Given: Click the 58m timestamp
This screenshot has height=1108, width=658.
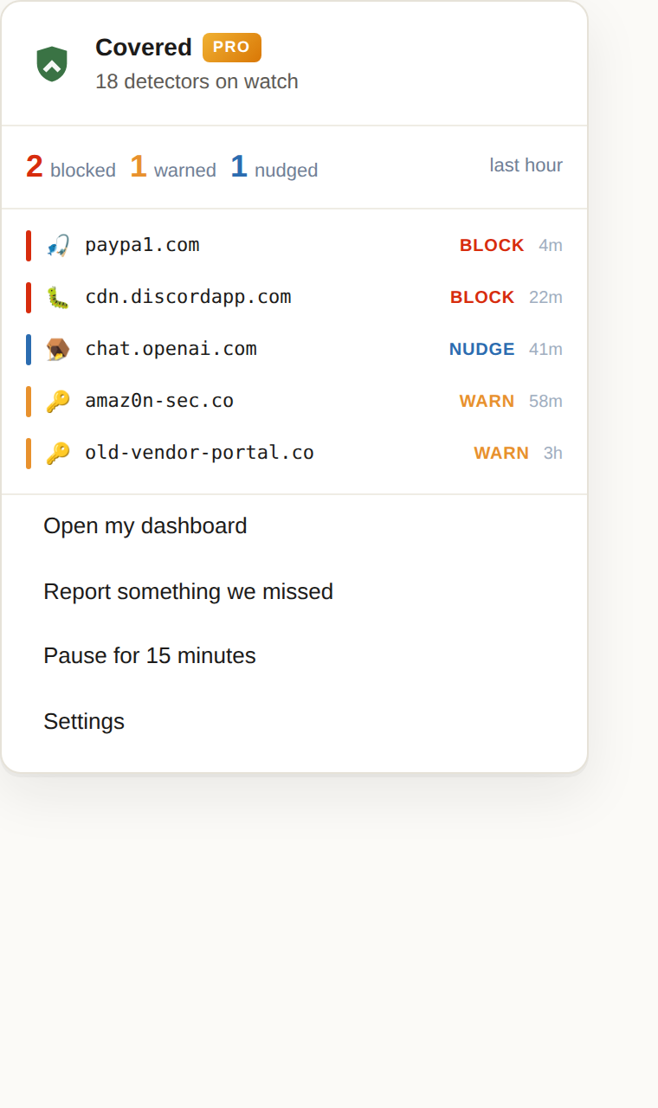Looking at the screenshot, I should (x=545, y=401).
